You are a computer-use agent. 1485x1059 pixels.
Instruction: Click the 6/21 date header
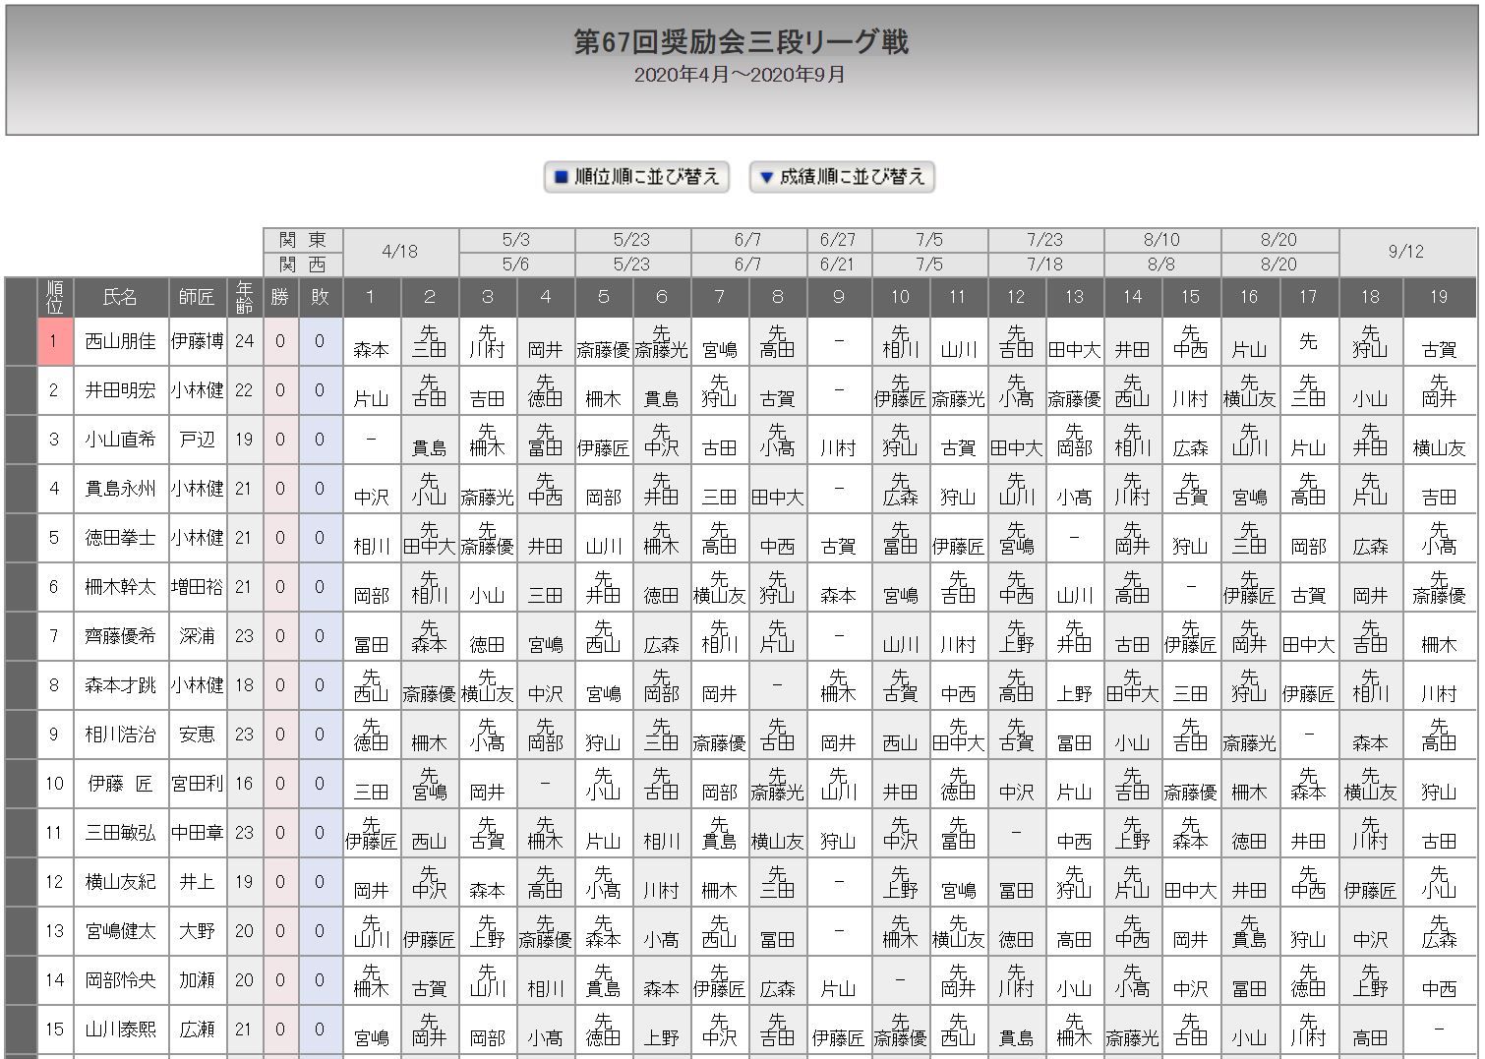pyautogui.click(x=838, y=265)
